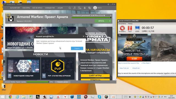The height and width of the screenshot is (99, 176).
Task: Click the Next link in oCam tips
Action: tap(148, 63)
